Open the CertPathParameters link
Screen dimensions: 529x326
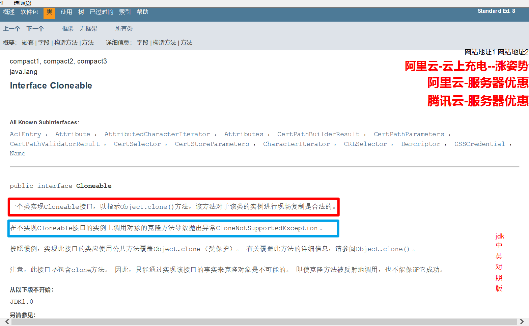click(409, 134)
